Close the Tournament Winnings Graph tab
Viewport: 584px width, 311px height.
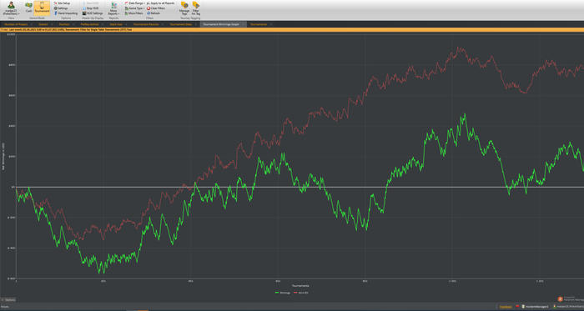click(x=243, y=24)
